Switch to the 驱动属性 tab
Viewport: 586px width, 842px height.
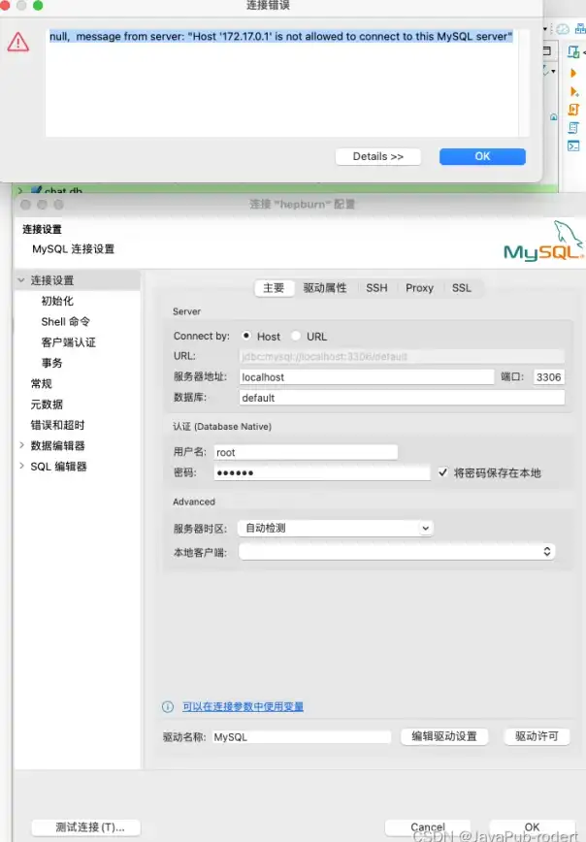325,288
